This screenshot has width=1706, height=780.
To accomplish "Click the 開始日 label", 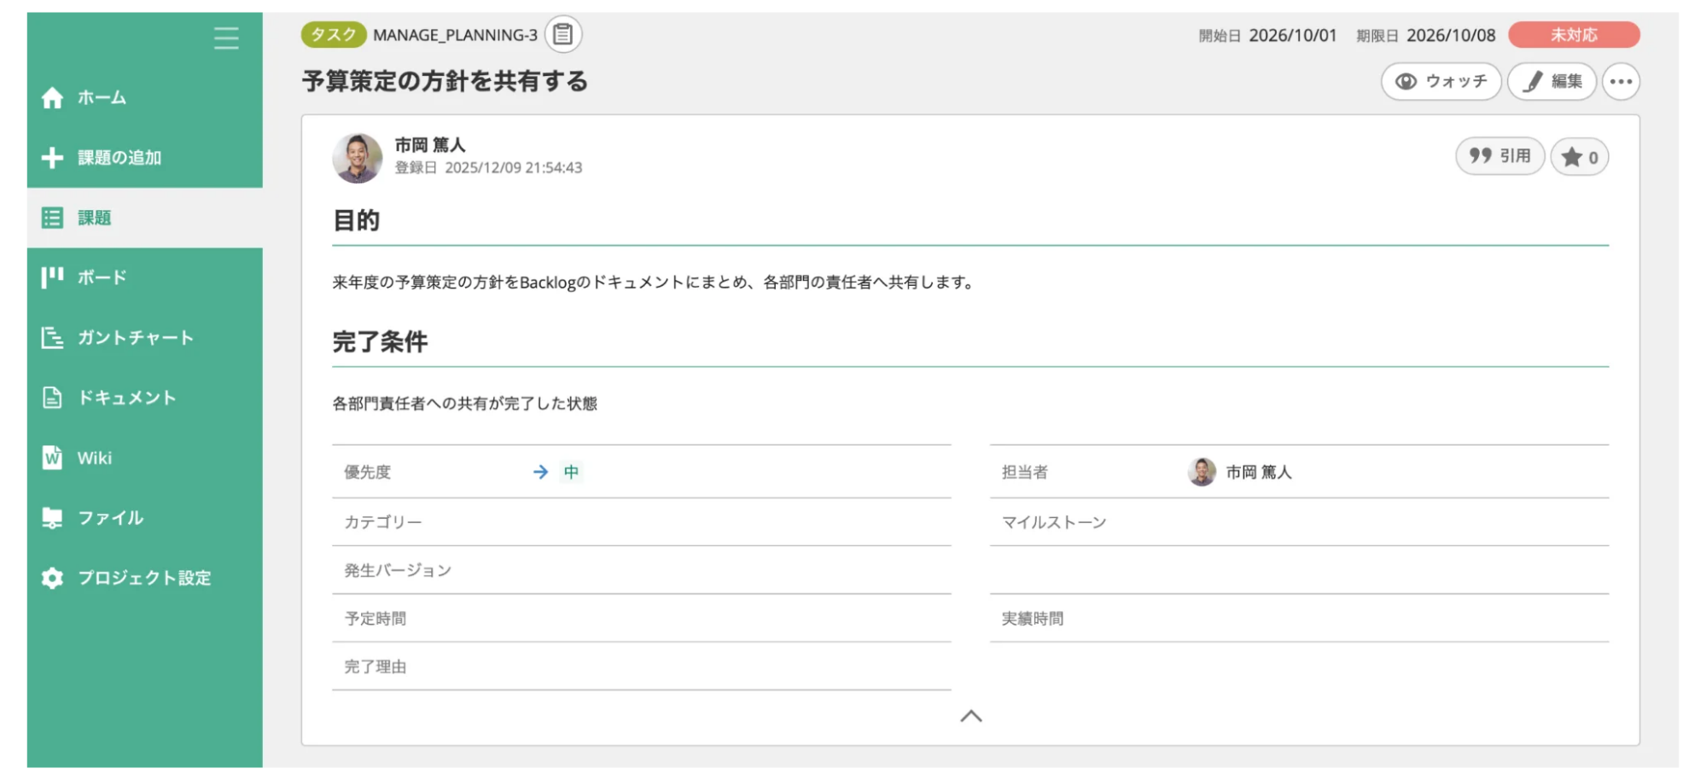I will (x=1220, y=36).
